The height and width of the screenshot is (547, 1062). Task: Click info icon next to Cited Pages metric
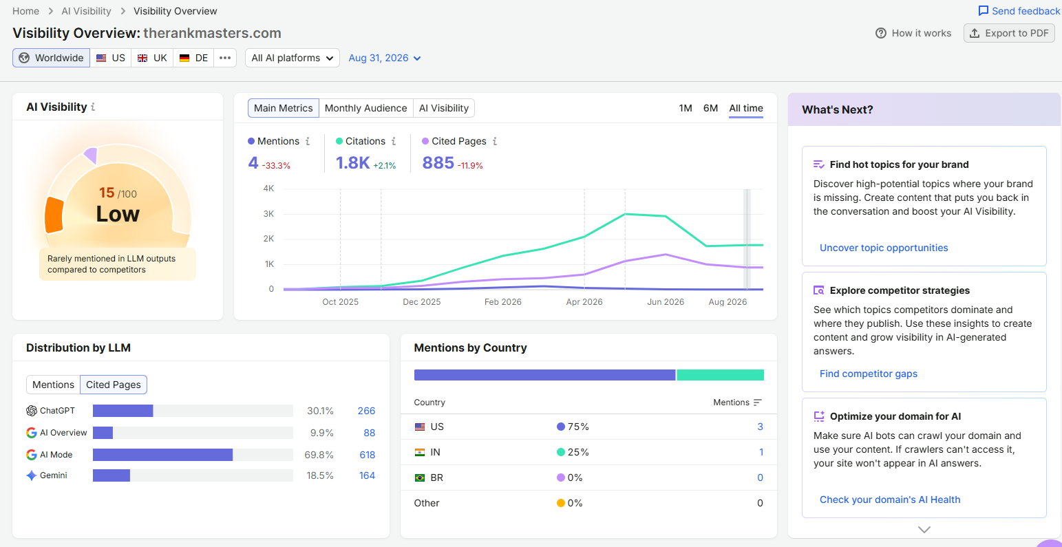(495, 141)
